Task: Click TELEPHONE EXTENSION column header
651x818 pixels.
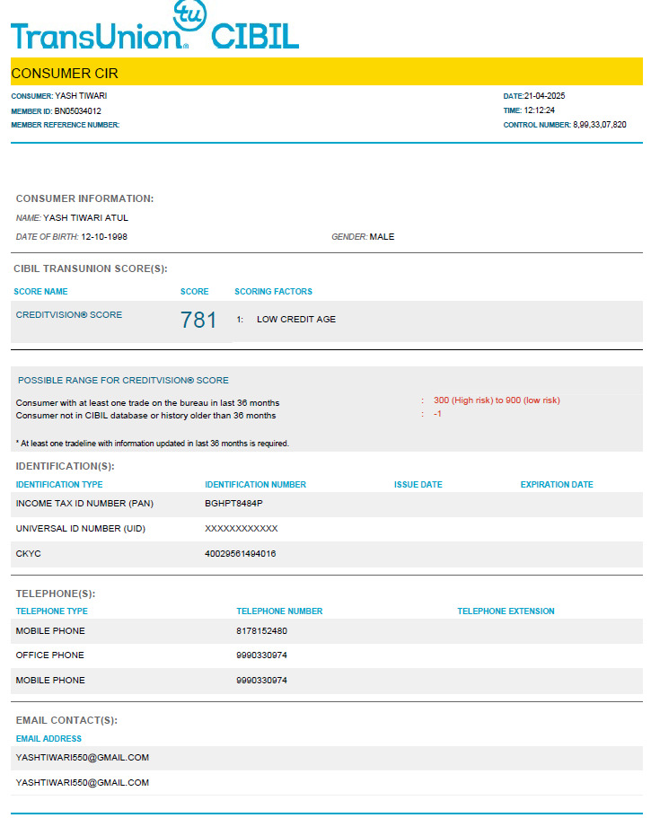Action: click(x=506, y=611)
